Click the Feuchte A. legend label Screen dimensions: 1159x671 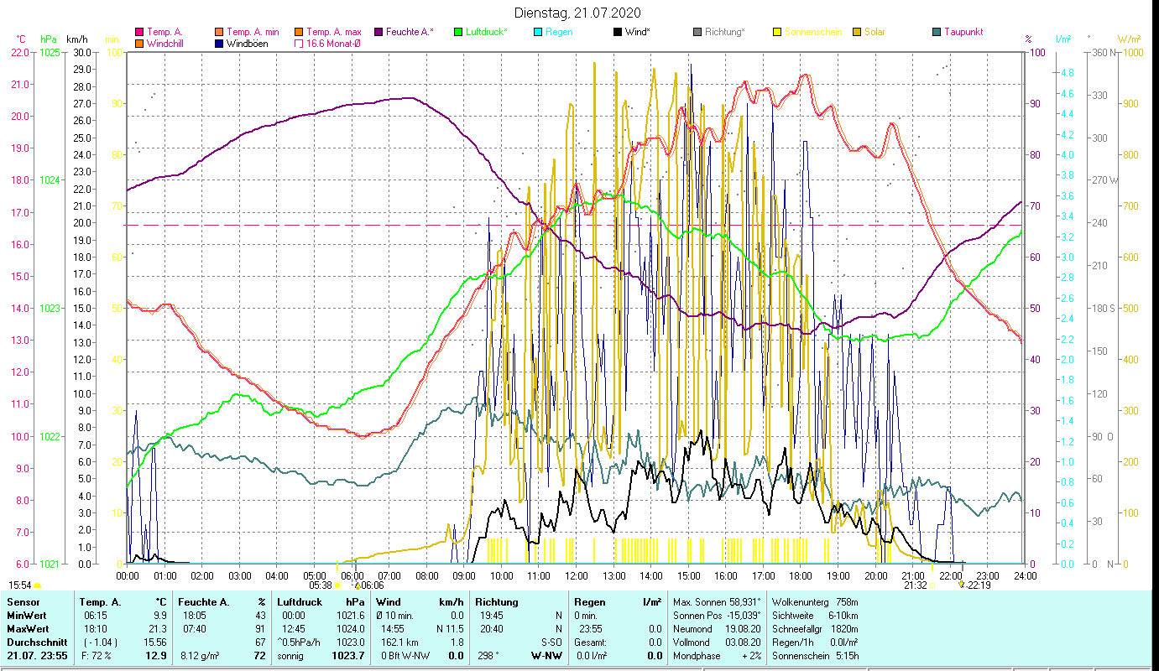point(409,33)
